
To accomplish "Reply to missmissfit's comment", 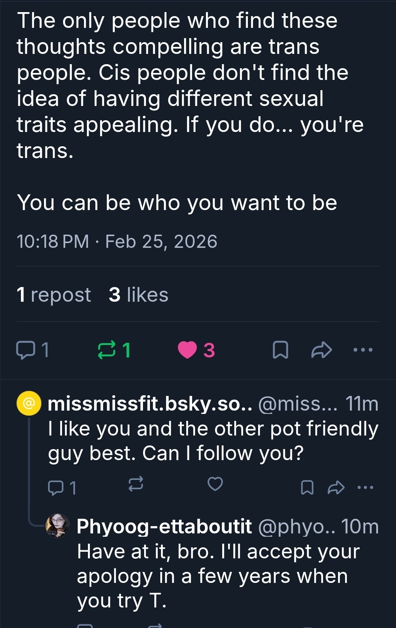I will pos(56,488).
